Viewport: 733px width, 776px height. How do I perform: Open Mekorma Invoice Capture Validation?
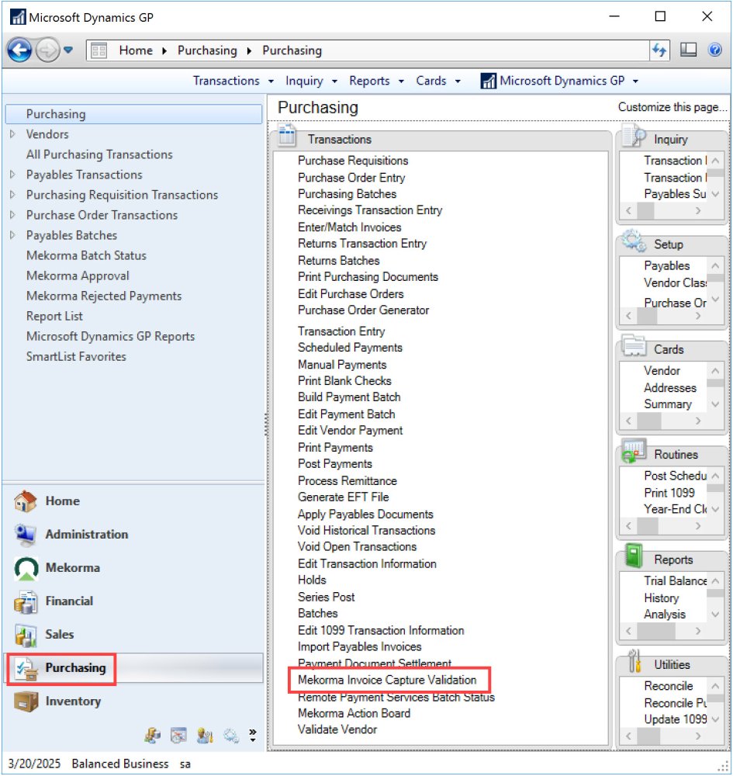(x=387, y=680)
